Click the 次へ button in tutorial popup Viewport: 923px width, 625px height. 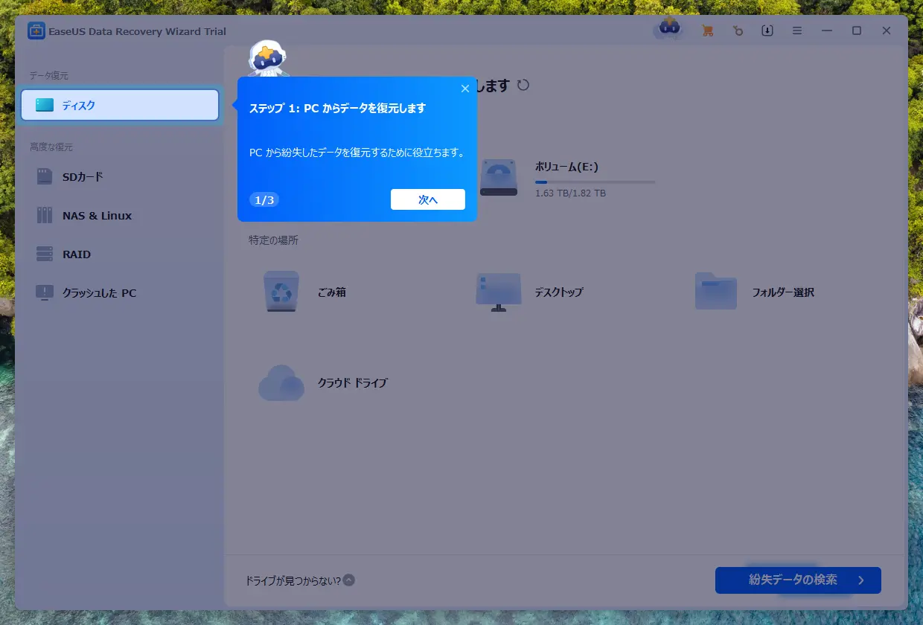pos(428,199)
